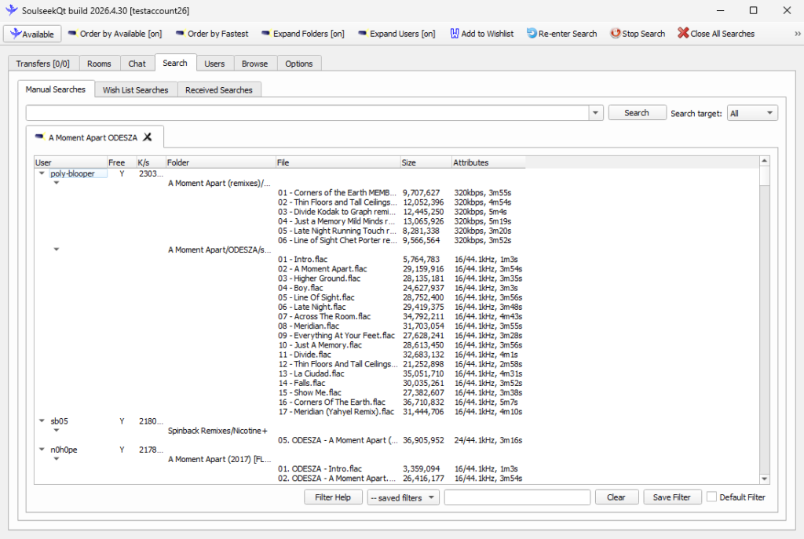Click the Stop Search icon
This screenshot has height=539, width=804.
click(615, 33)
